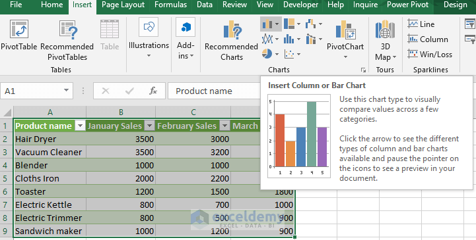The image size is (476, 240).
Task: Open the File tab
Action: [x=16, y=5]
